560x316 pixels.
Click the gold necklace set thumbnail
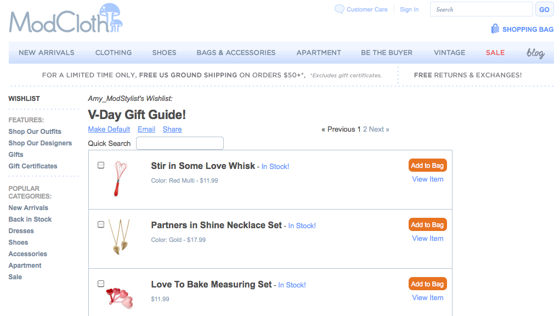118,238
